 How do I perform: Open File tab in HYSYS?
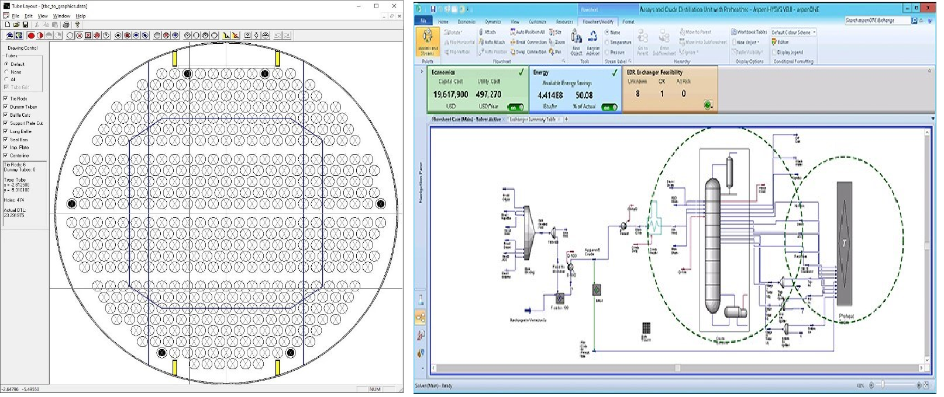pos(423,21)
